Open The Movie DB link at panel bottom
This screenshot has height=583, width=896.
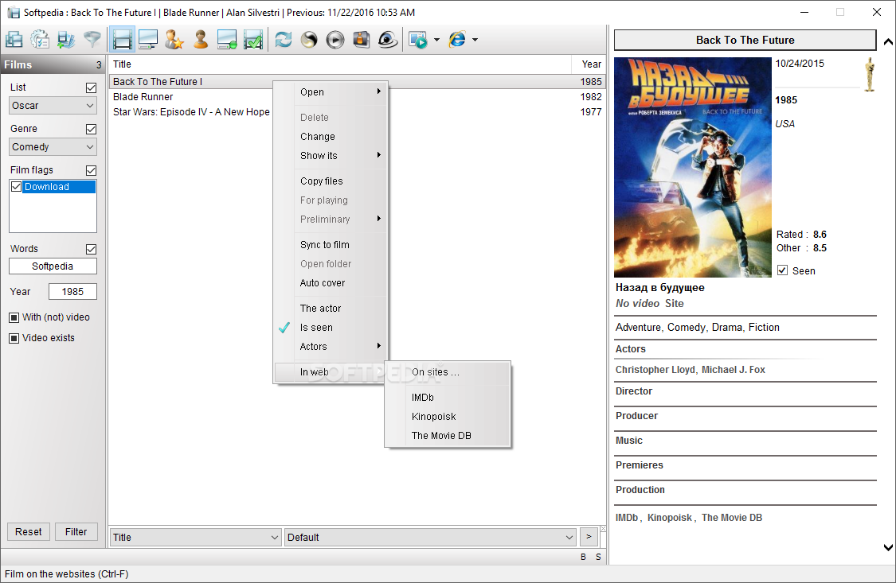[731, 518]
